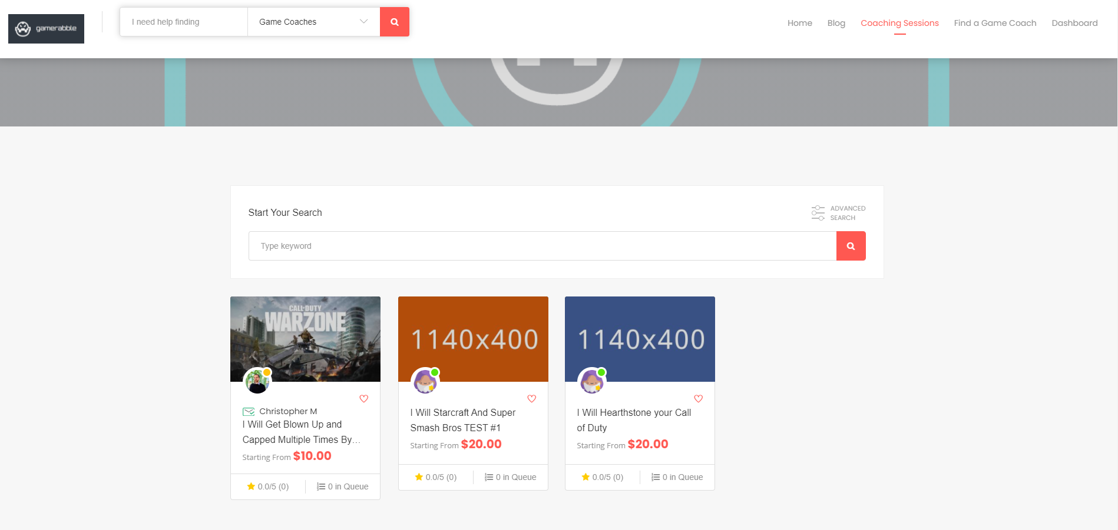
Task: Open 'I Will Hearthstone your Call of Duty' listing
Action: pos(634,420)
